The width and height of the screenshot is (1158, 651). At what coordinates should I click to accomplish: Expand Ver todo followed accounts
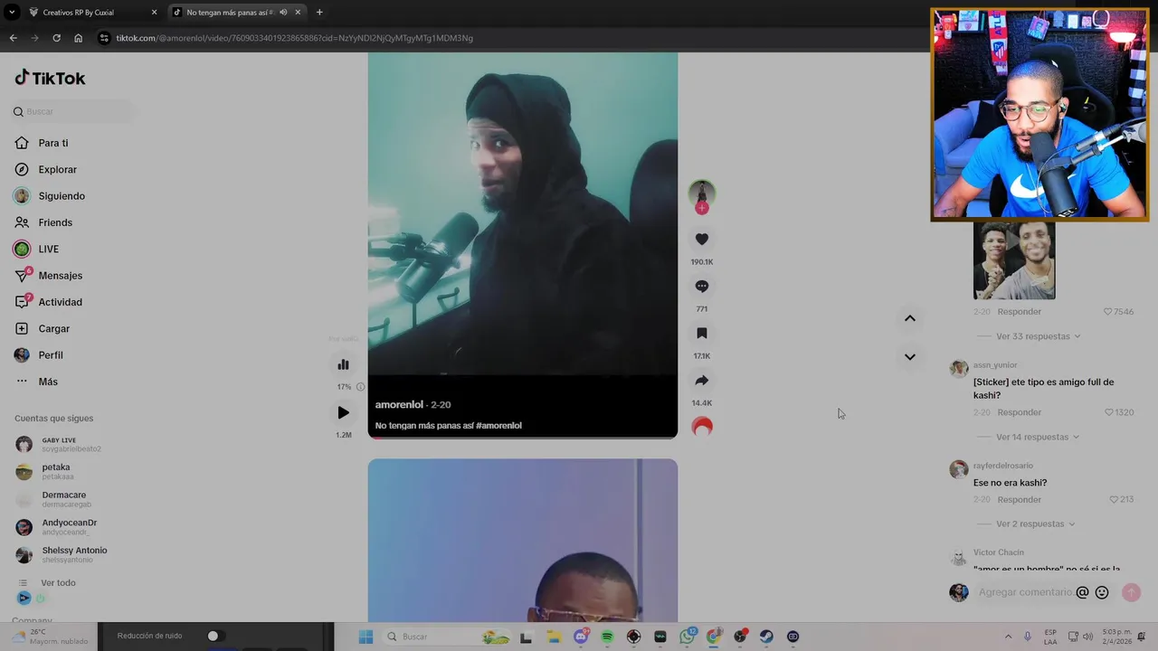click(58, 583)
